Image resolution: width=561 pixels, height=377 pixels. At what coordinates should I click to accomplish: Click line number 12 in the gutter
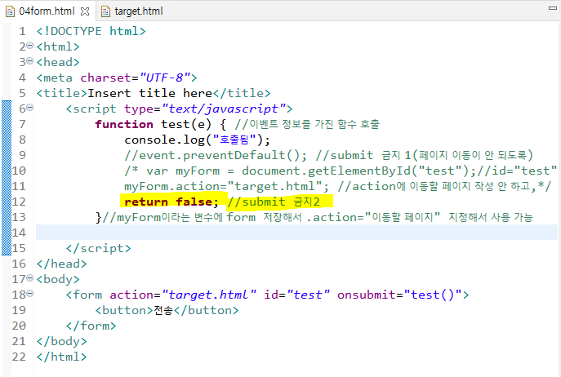pyautogui.click(x=19, y=202)
